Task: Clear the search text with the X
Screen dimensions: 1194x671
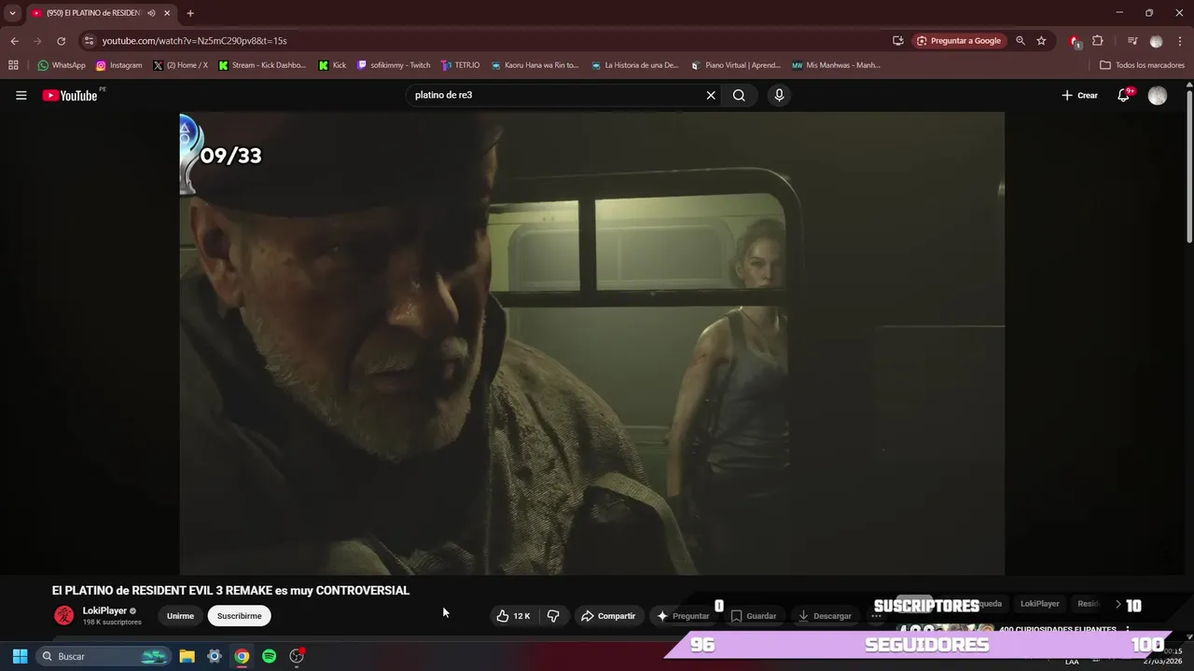Action: [x=711, y=95]
